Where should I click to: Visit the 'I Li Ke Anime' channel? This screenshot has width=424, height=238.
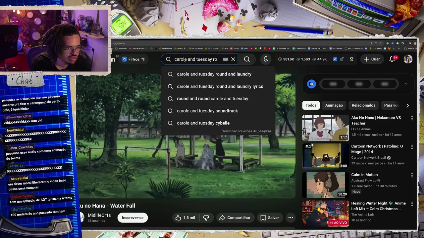[x=361, y=129]
